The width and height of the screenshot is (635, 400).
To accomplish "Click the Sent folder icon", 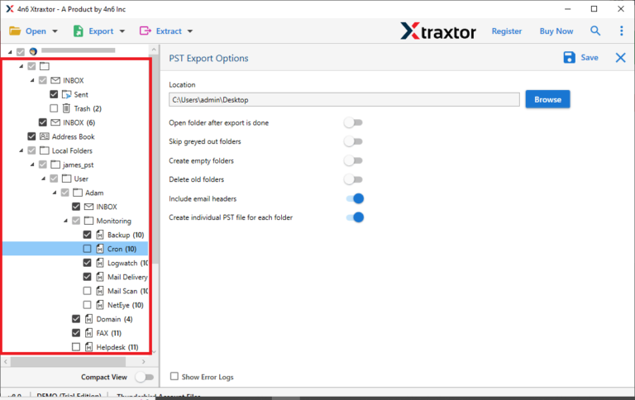I will point(66,94).
